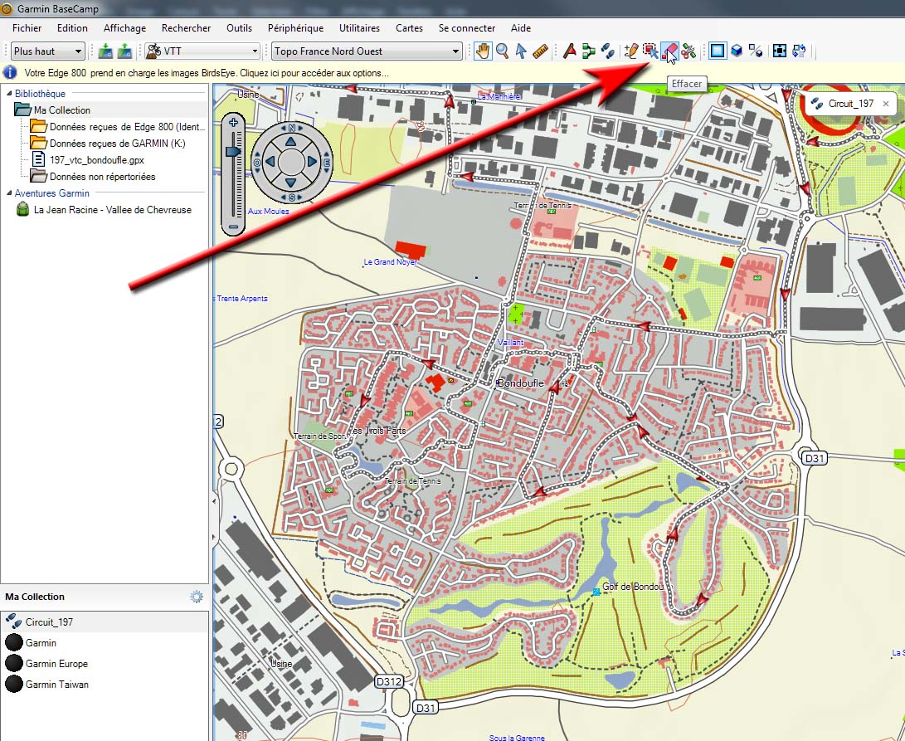The width and height of the screenshot is (905, 741).
Task: Open the Ma Collection gear options
Action: click(197, 597)
